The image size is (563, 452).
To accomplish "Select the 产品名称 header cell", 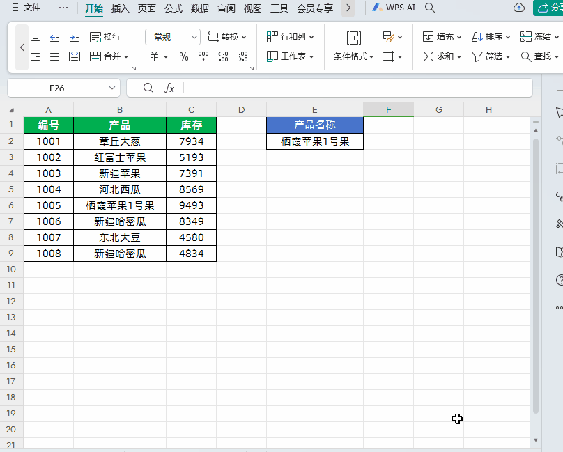I will pos(315,125).
